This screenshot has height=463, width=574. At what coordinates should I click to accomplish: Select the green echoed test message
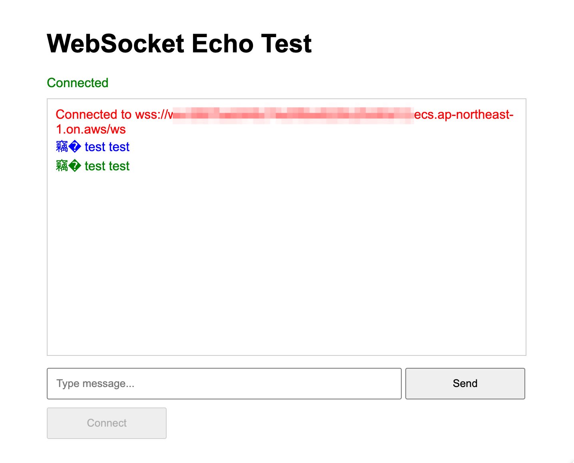click(92, 166)
